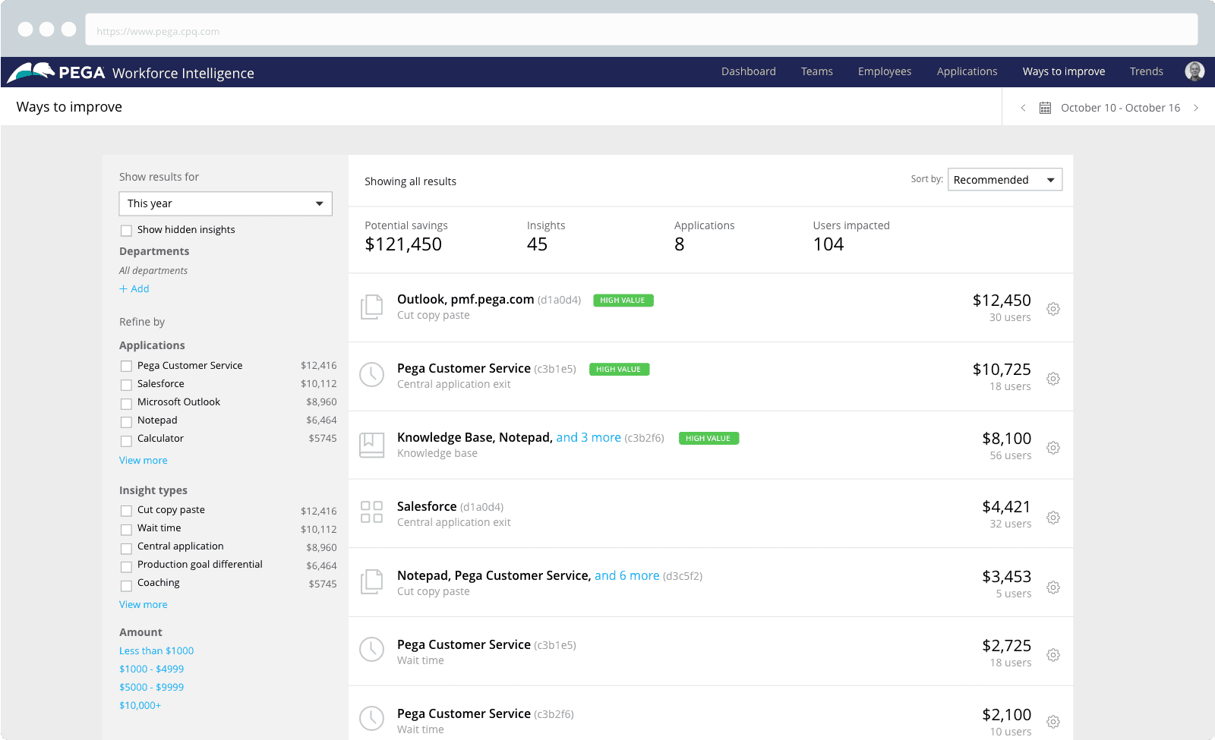Filter amount $5000 - $9999
Screen dimensions: 1215x740
coord(152,687)
